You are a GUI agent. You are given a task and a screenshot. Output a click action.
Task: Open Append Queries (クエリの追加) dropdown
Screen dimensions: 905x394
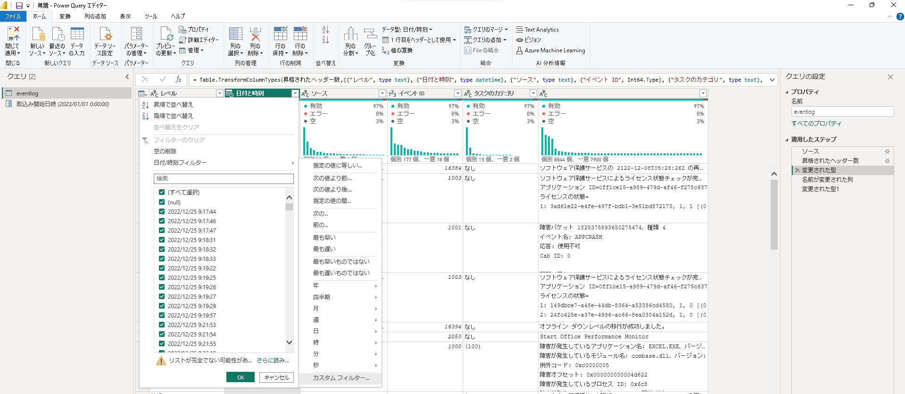pyautogui.click(x=485, y=40)
